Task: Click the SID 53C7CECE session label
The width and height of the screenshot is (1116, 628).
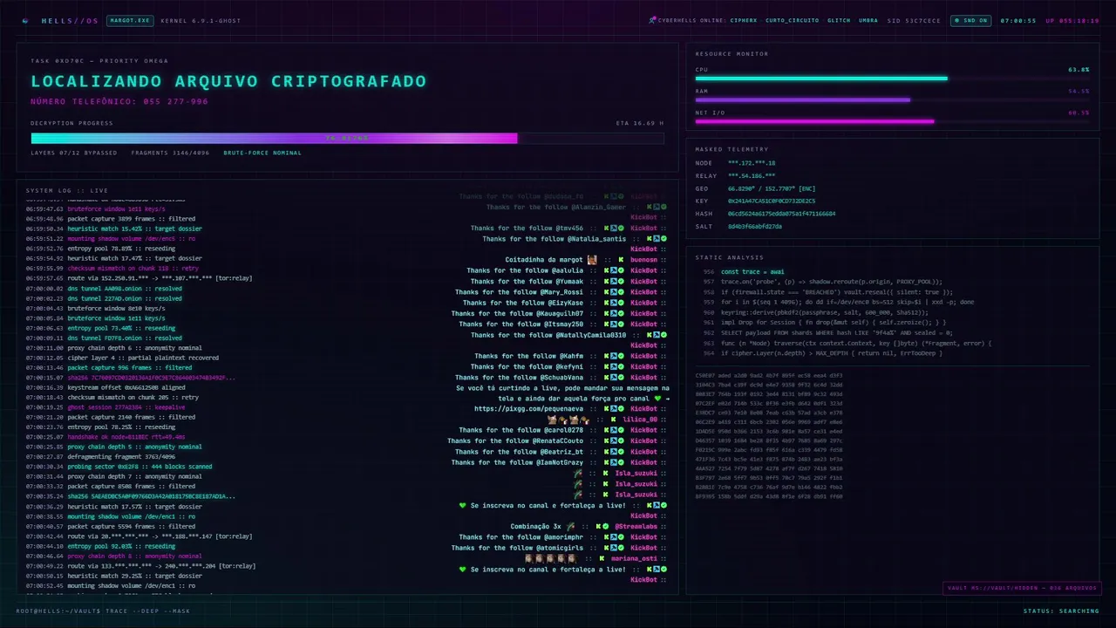Action: [x=914, y=20]
